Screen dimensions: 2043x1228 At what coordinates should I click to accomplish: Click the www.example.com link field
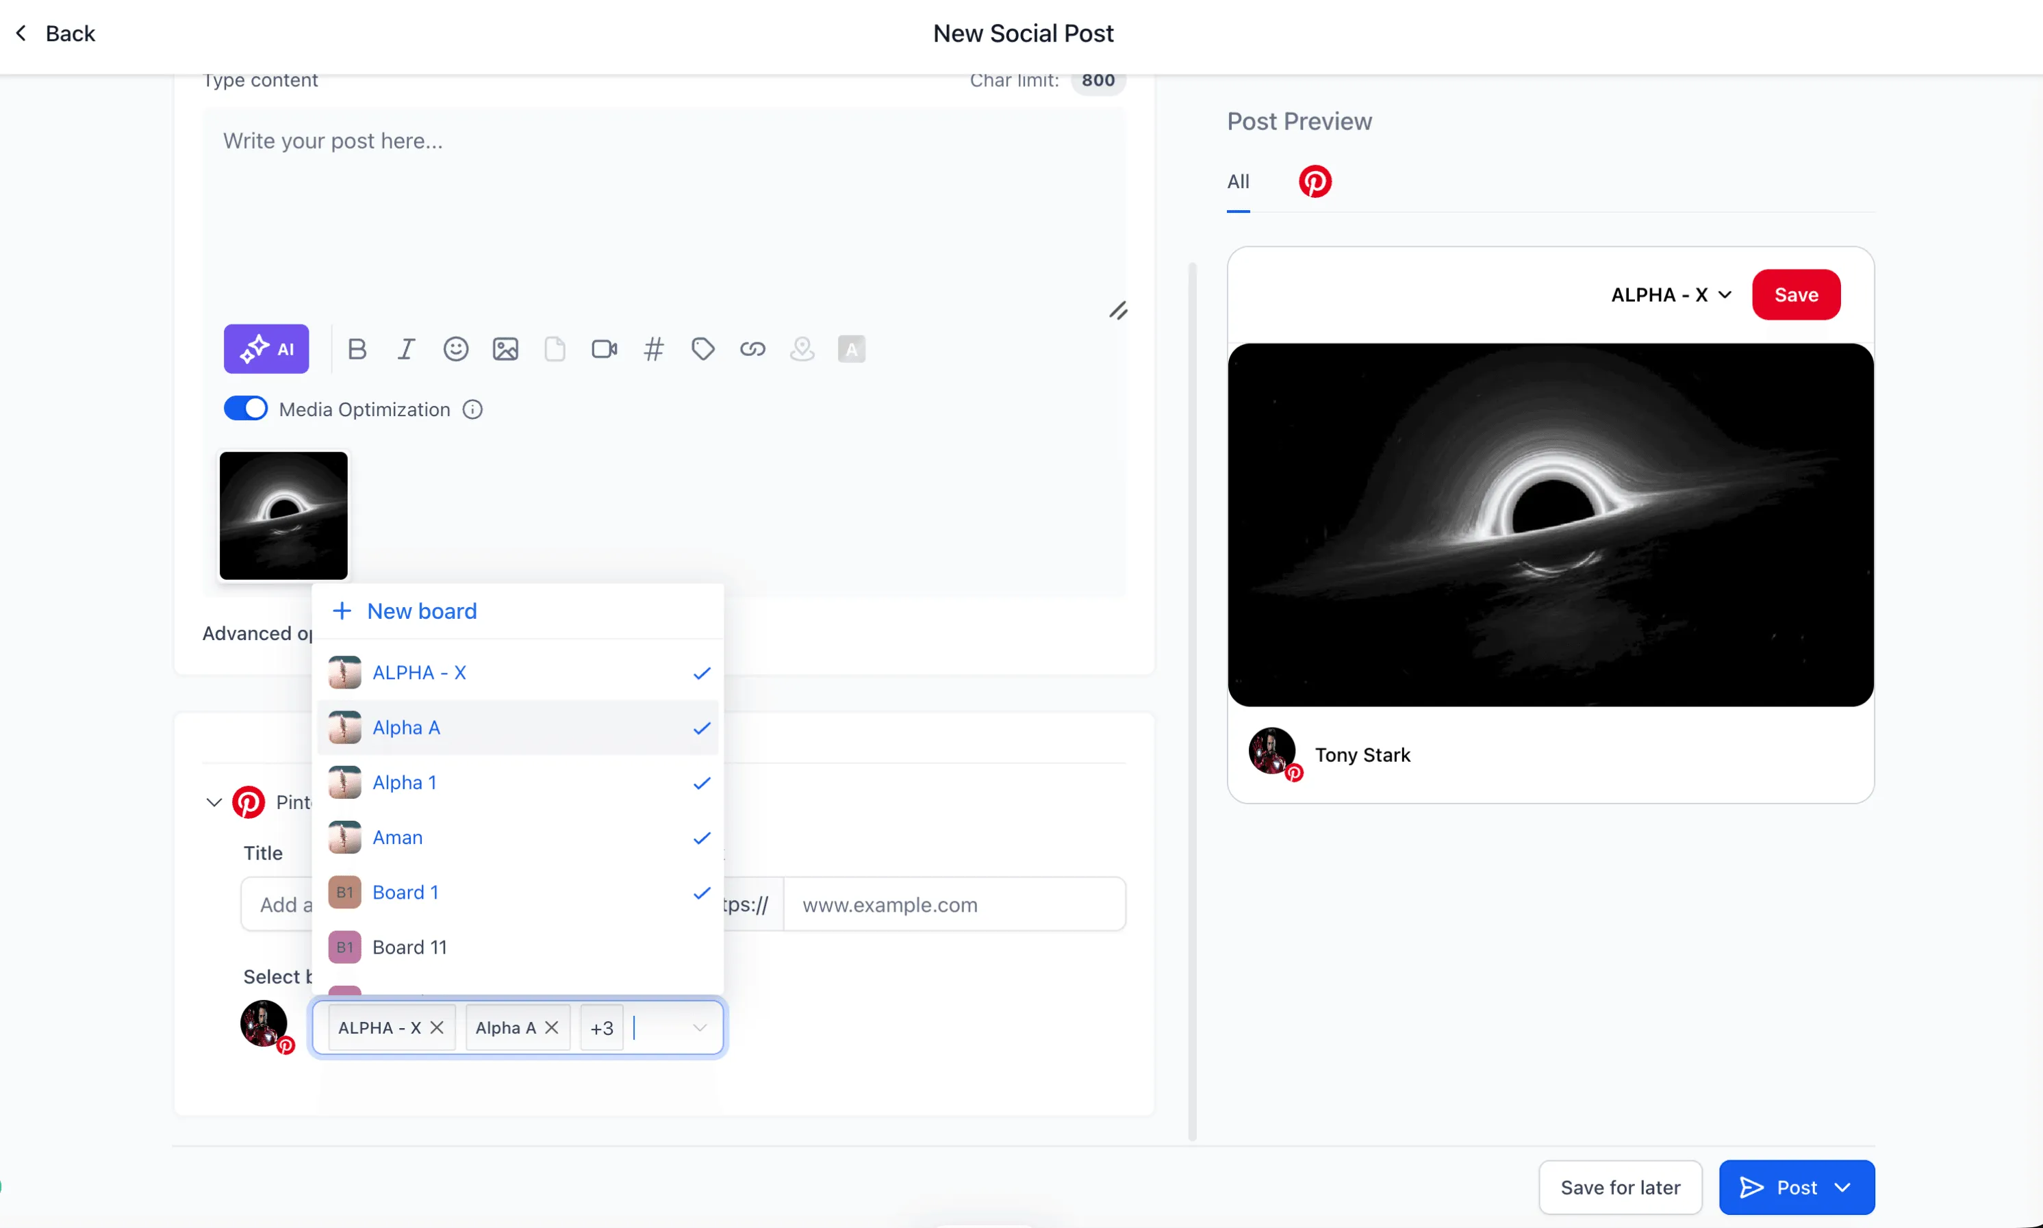point(954,904)
